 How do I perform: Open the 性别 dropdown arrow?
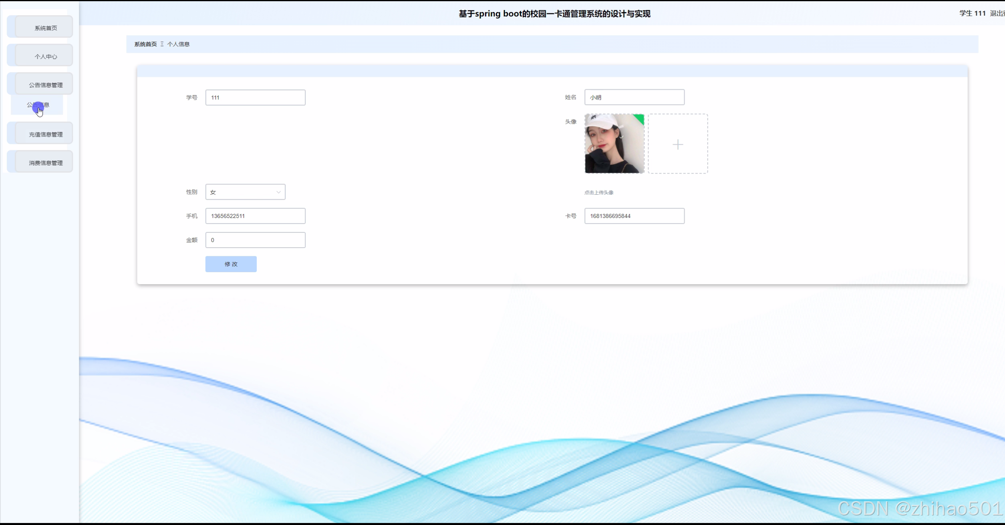[278, 192]
